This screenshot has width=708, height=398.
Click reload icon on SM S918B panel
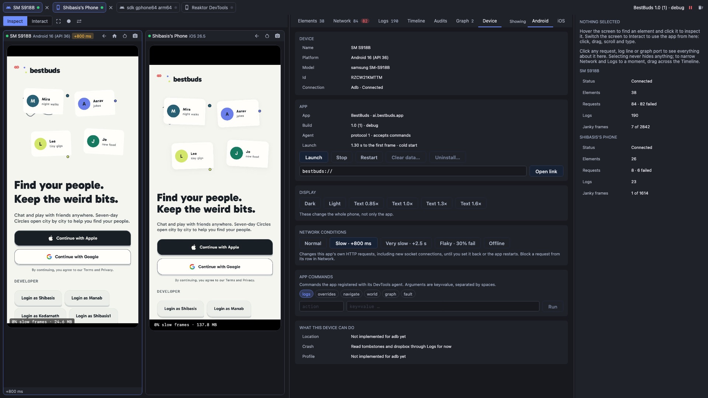[125, 36]
